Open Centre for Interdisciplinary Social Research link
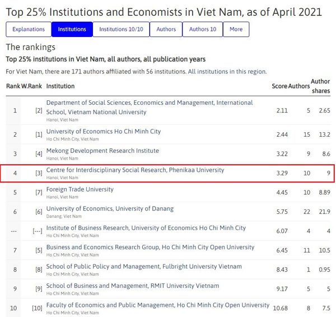This screenshot has height=317, width=336. (134, 170)
